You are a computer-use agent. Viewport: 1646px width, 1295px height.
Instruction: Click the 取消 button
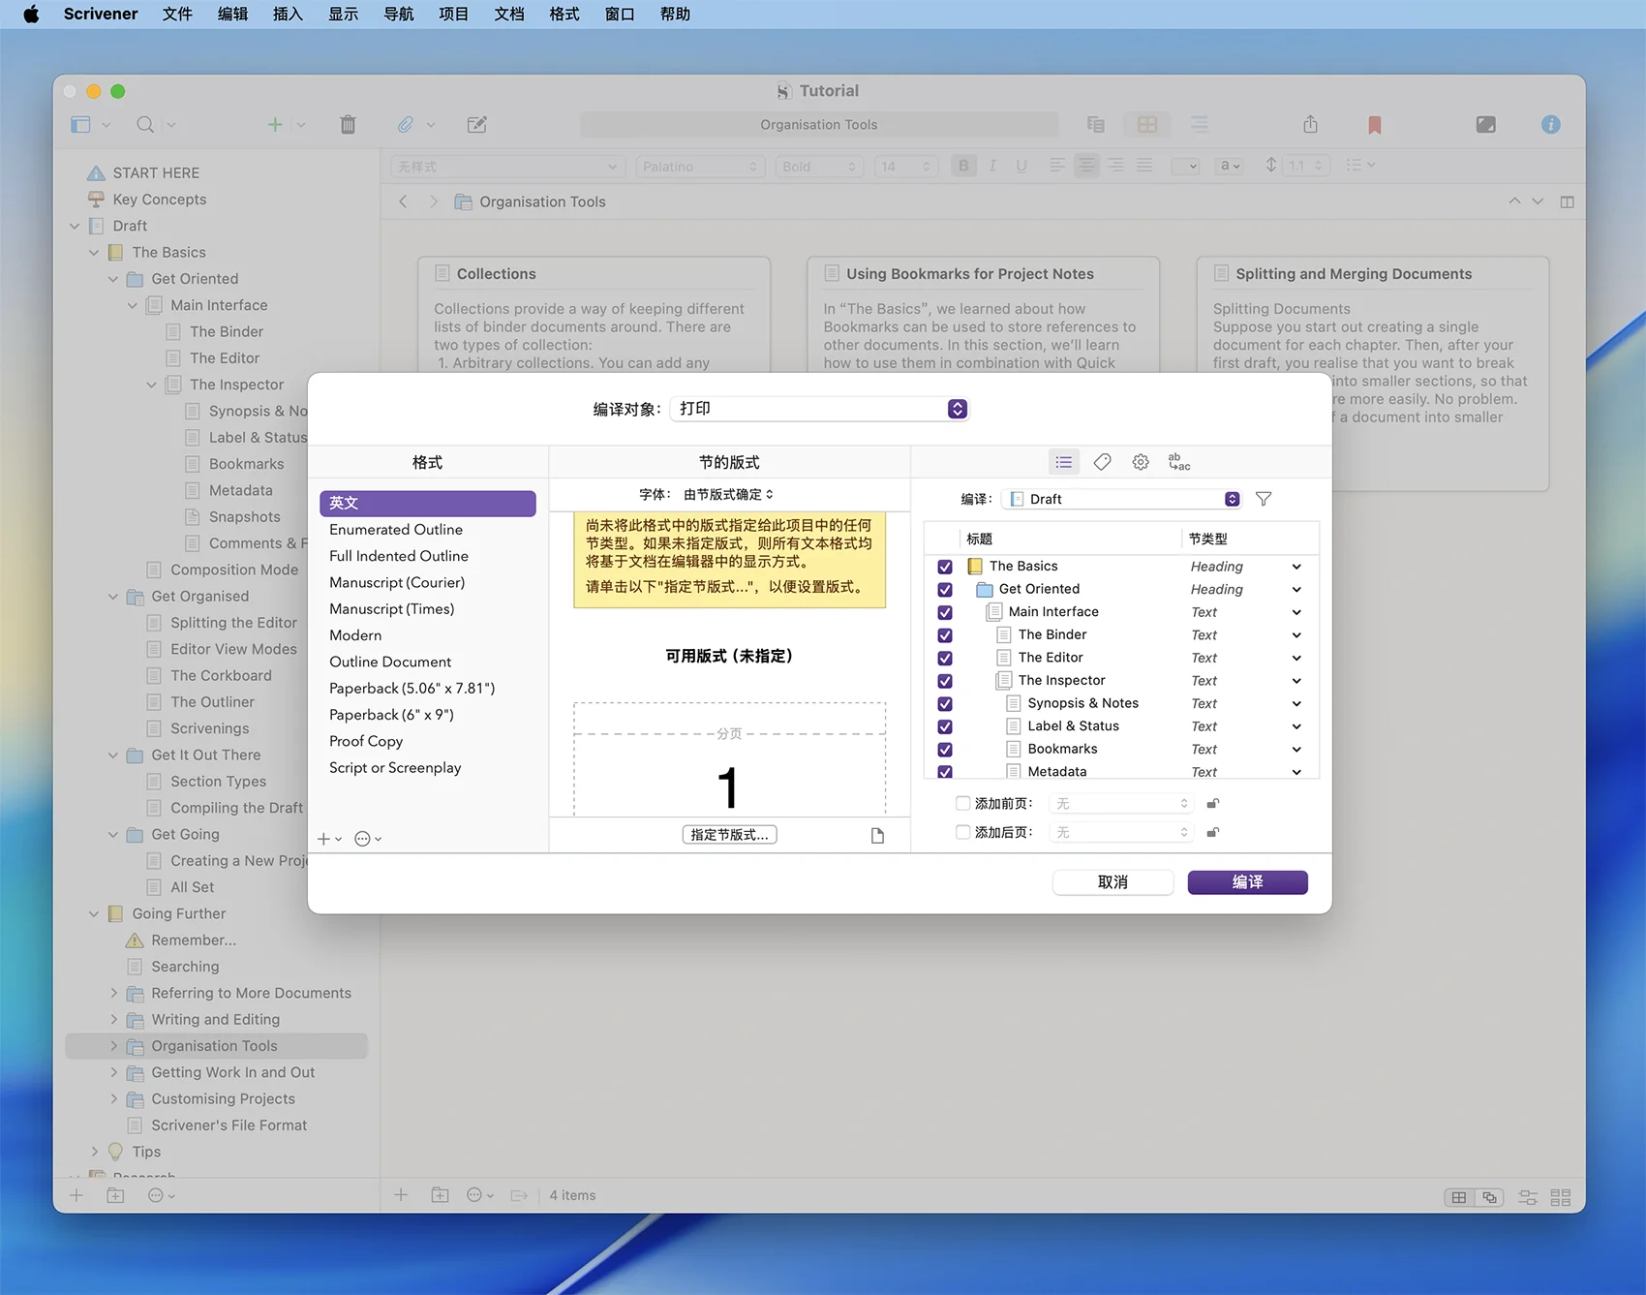coord(1113,882)
